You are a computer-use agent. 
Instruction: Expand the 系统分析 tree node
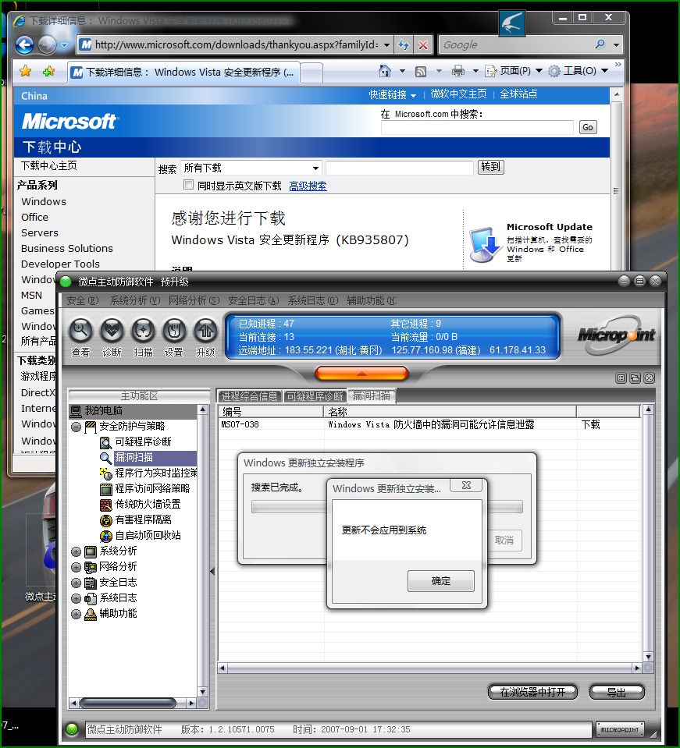point(76,552)
